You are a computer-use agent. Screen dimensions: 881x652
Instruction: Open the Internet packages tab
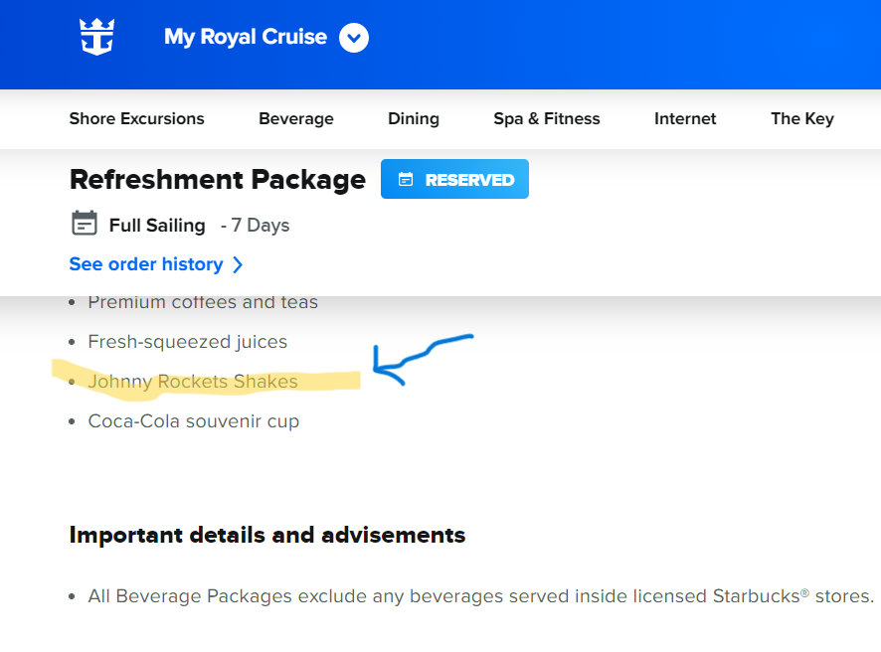point(685,119)
